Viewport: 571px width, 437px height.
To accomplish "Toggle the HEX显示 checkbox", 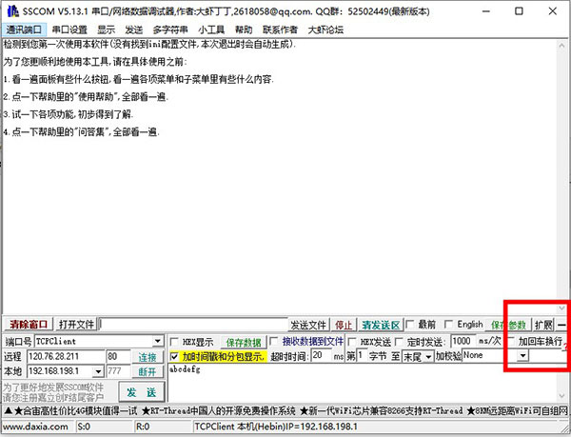I will pos(174,341).
